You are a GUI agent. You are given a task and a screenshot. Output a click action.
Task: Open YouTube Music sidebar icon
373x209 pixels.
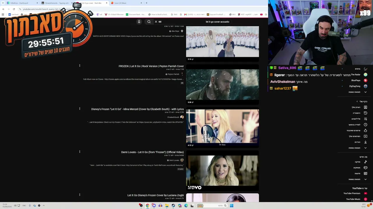coord(365,199)
